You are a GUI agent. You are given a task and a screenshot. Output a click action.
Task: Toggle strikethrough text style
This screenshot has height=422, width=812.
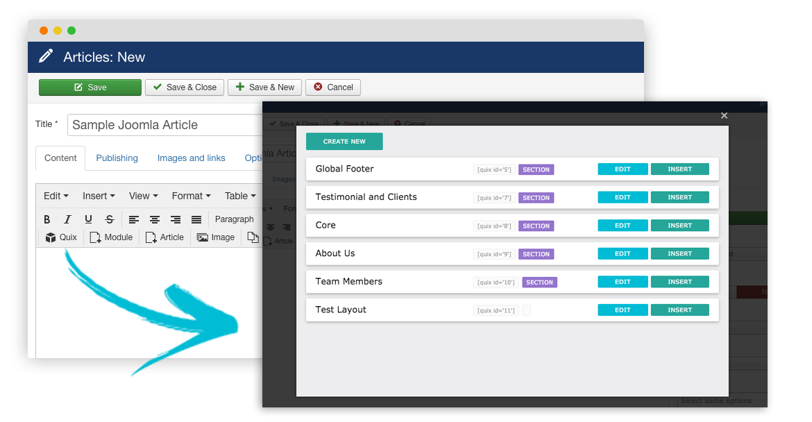[x=109, y=219]
